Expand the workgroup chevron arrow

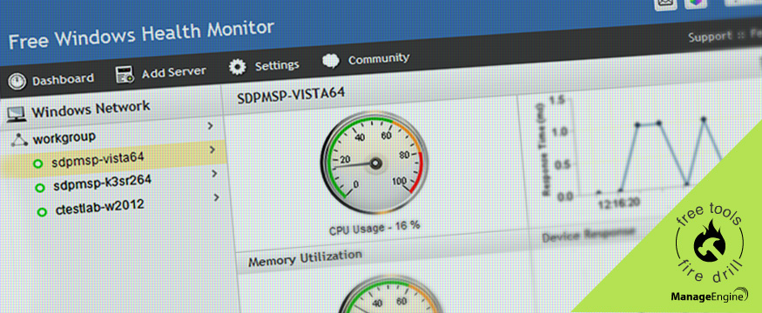pyautogui.click(x=211, y=126)
